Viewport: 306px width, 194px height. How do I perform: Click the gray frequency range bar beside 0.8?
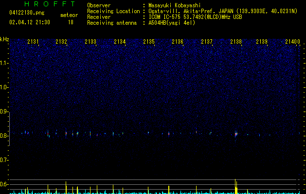coord(10,129)
